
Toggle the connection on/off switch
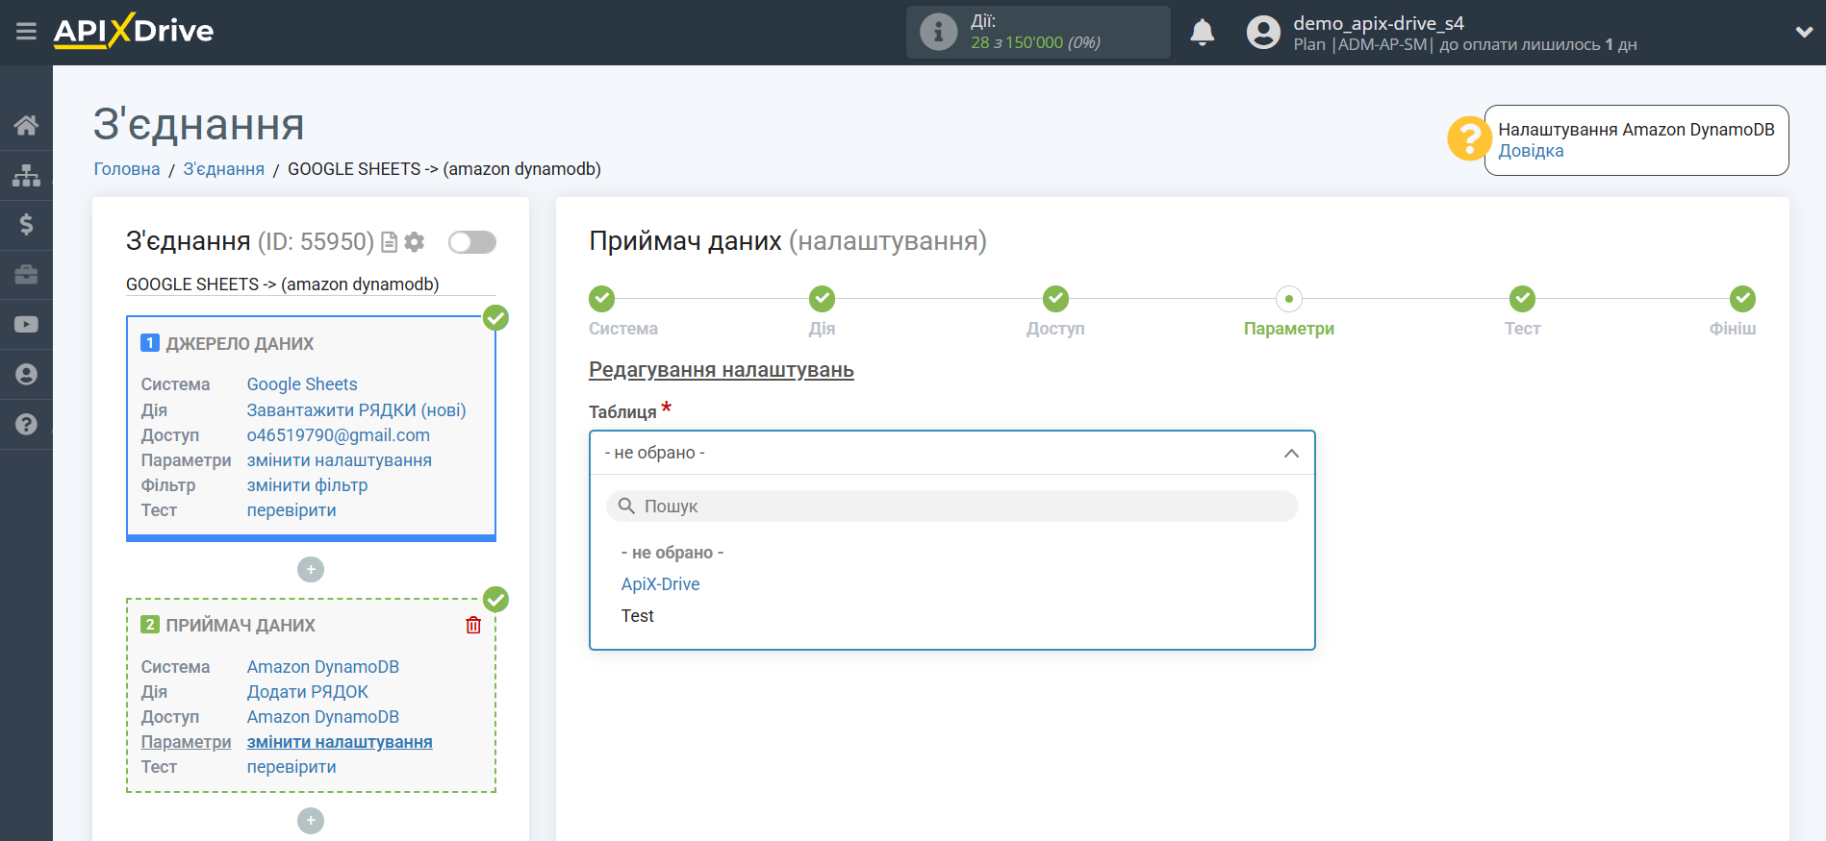472,242
